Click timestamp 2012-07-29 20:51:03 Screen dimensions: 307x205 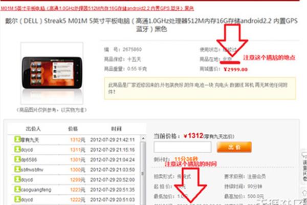click(113, 200)
